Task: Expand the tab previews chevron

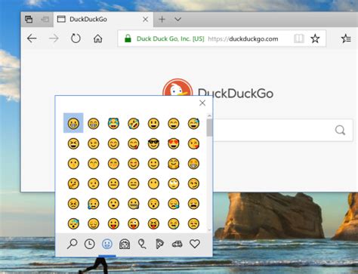Action: pyautogui.click(x=177, y=19)
